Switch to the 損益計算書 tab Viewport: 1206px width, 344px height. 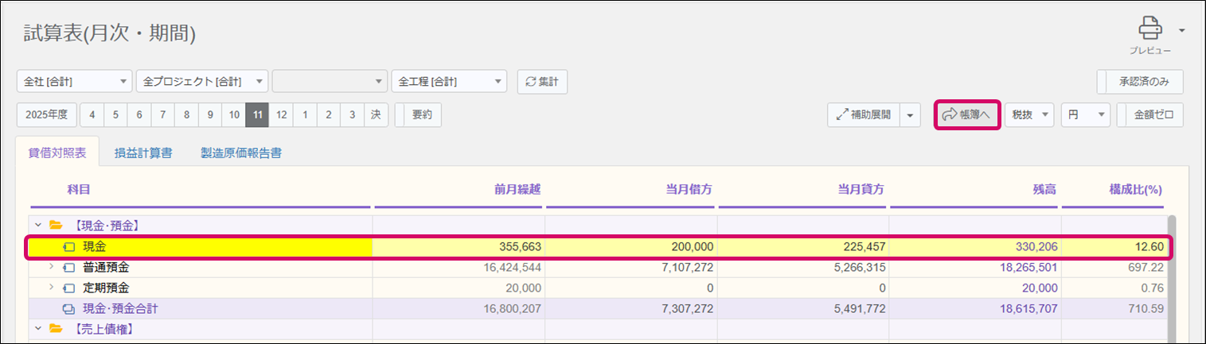point(143,153)
